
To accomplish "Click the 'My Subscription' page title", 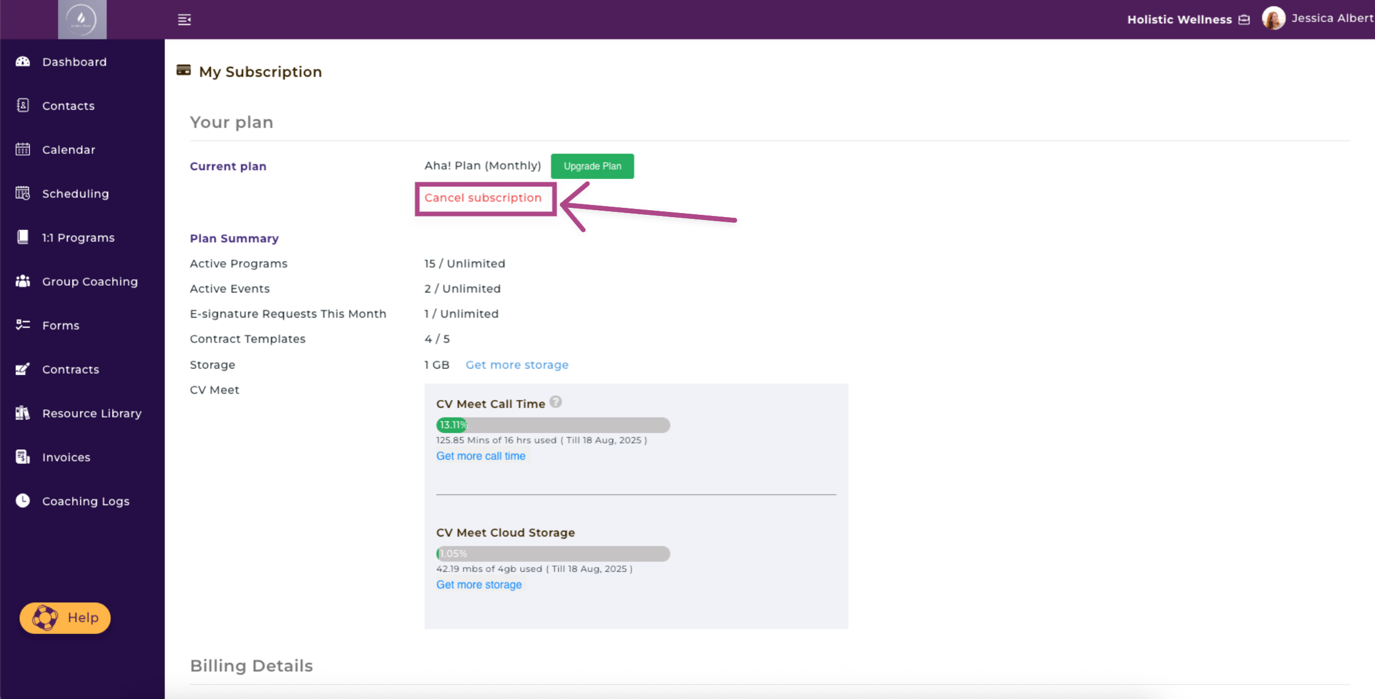I will point(260,71).
